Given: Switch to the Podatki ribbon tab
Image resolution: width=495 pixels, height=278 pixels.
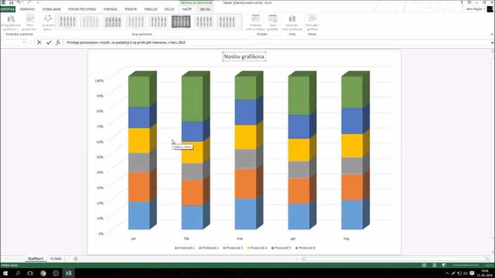Looking at the screenshot, I should [131, 9].
